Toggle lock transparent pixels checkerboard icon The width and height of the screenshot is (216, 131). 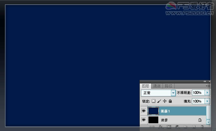[153, 101]
